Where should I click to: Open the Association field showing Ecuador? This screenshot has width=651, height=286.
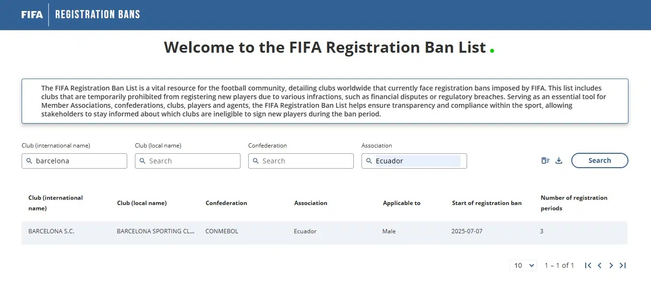tap(414, 161)
